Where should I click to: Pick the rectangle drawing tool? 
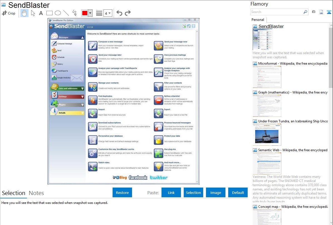(x=49, y=13)
